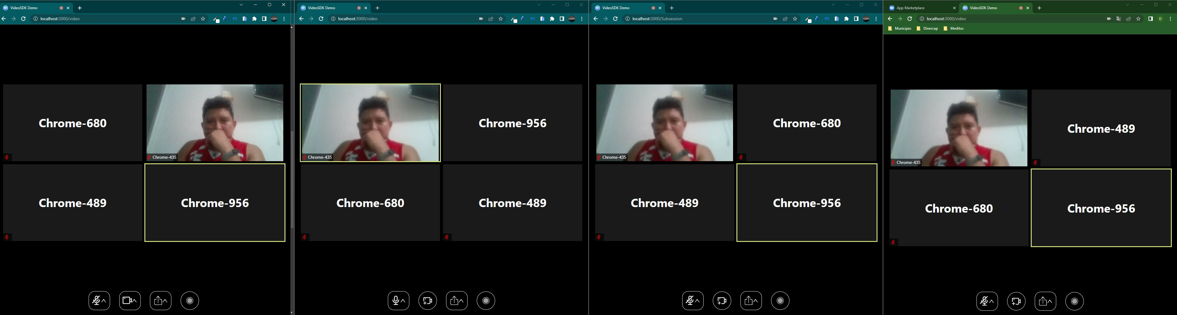Close the App Marketplace tab
Viewport: 1177px width, 315px height.
pos(954,8)
